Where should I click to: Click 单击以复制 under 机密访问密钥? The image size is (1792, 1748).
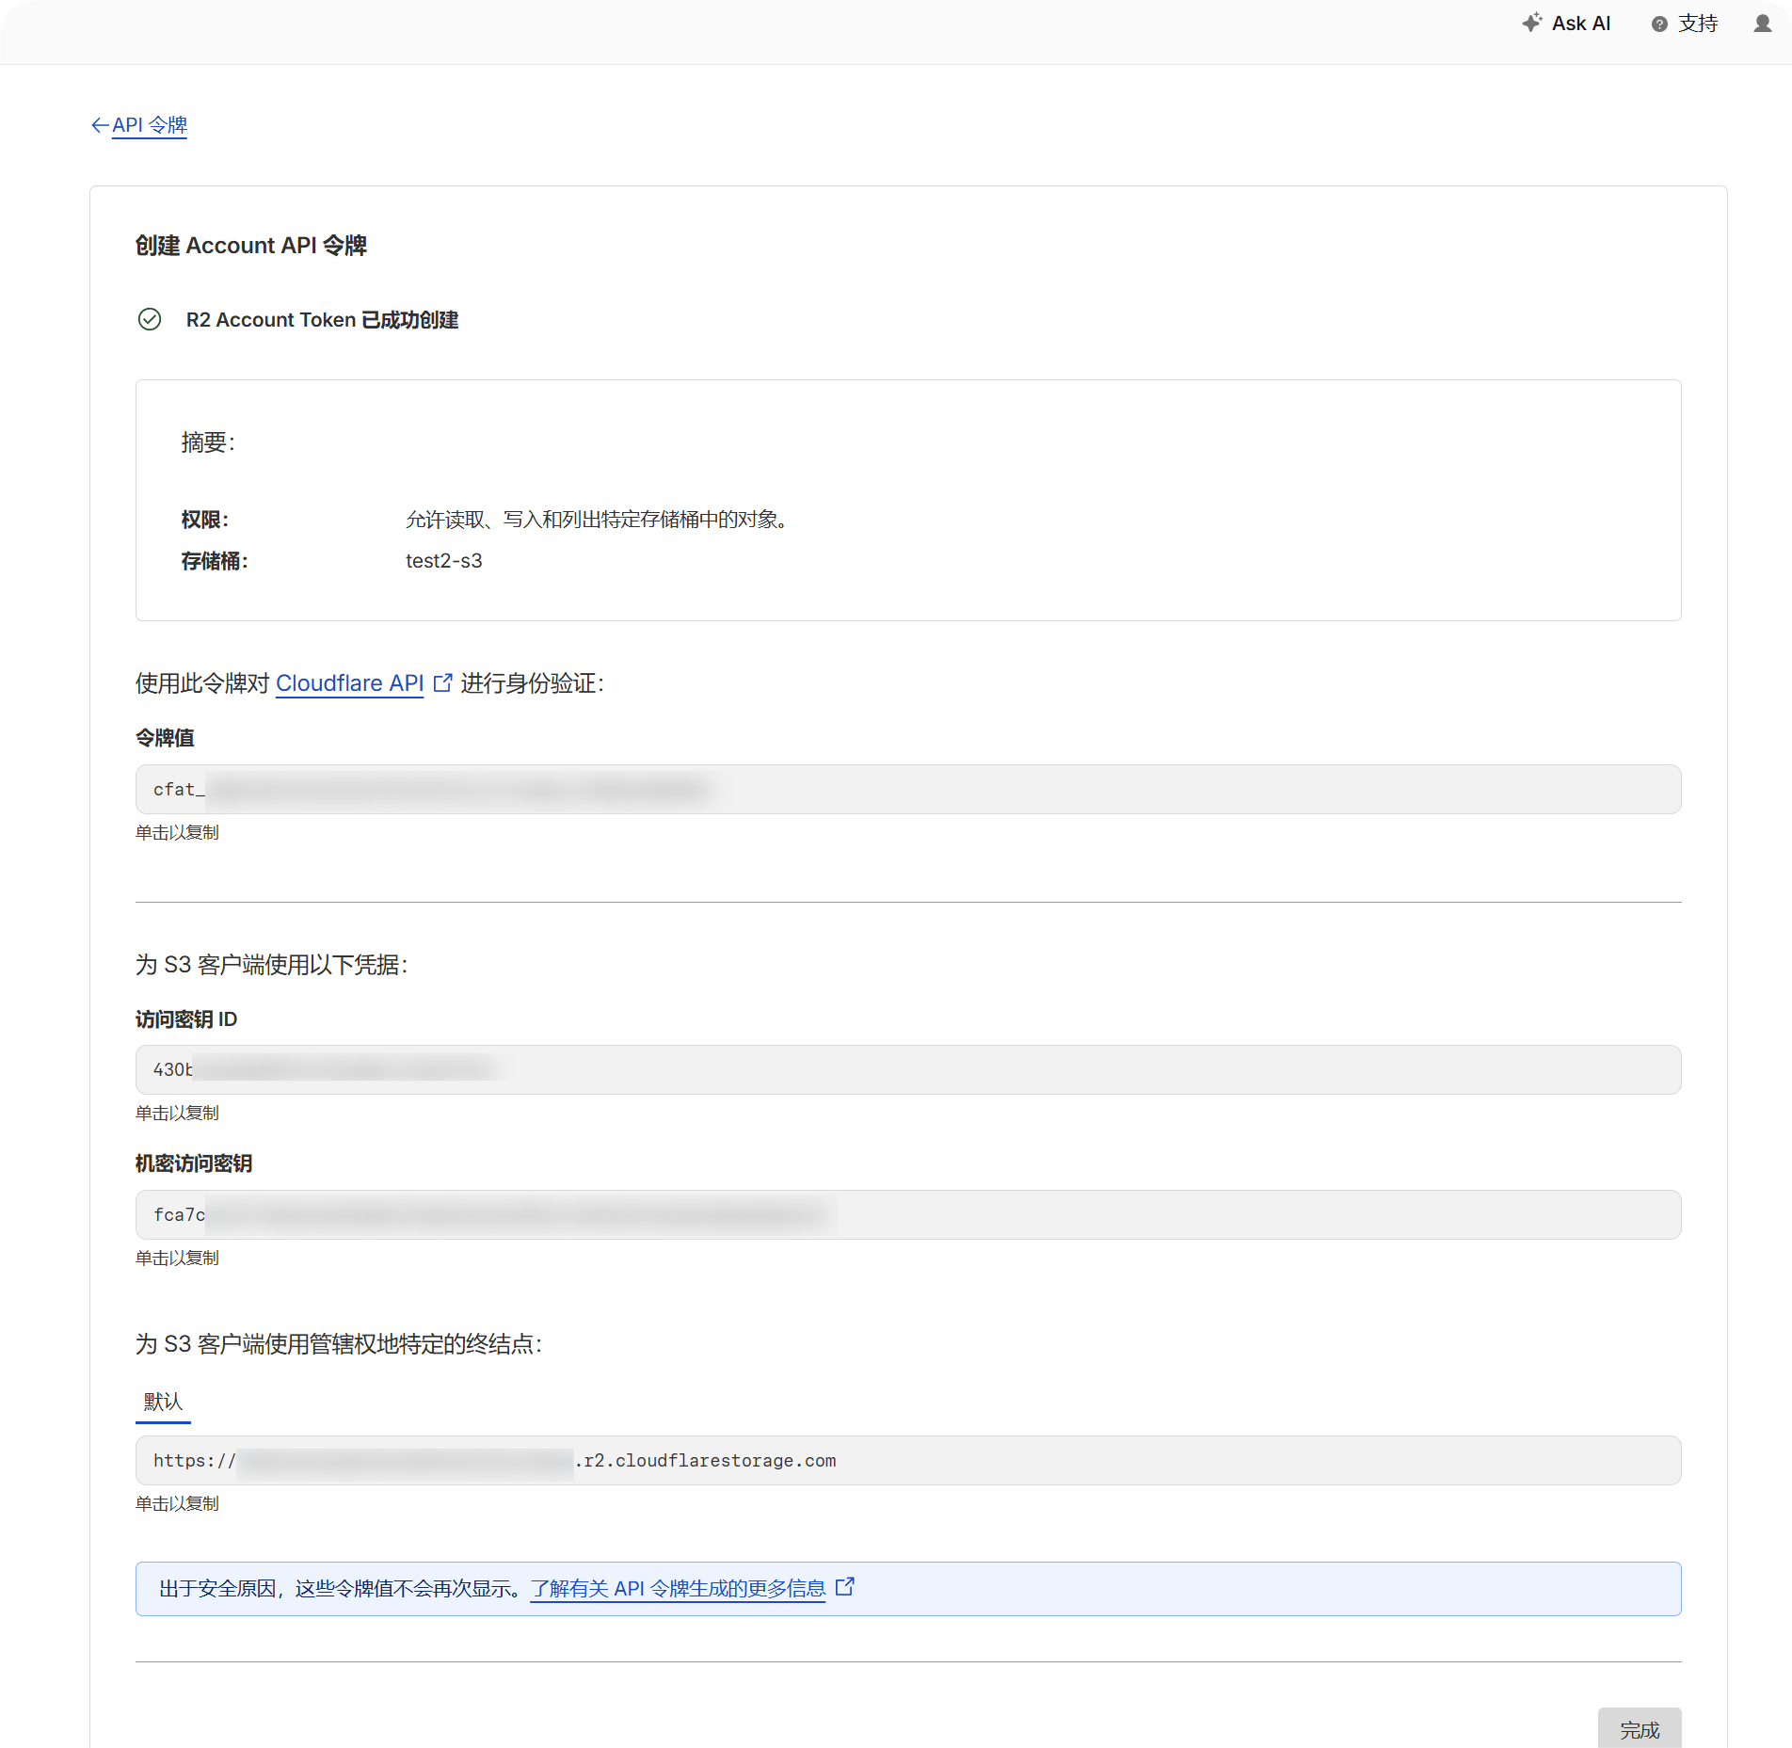click(x=177, y=1259)
